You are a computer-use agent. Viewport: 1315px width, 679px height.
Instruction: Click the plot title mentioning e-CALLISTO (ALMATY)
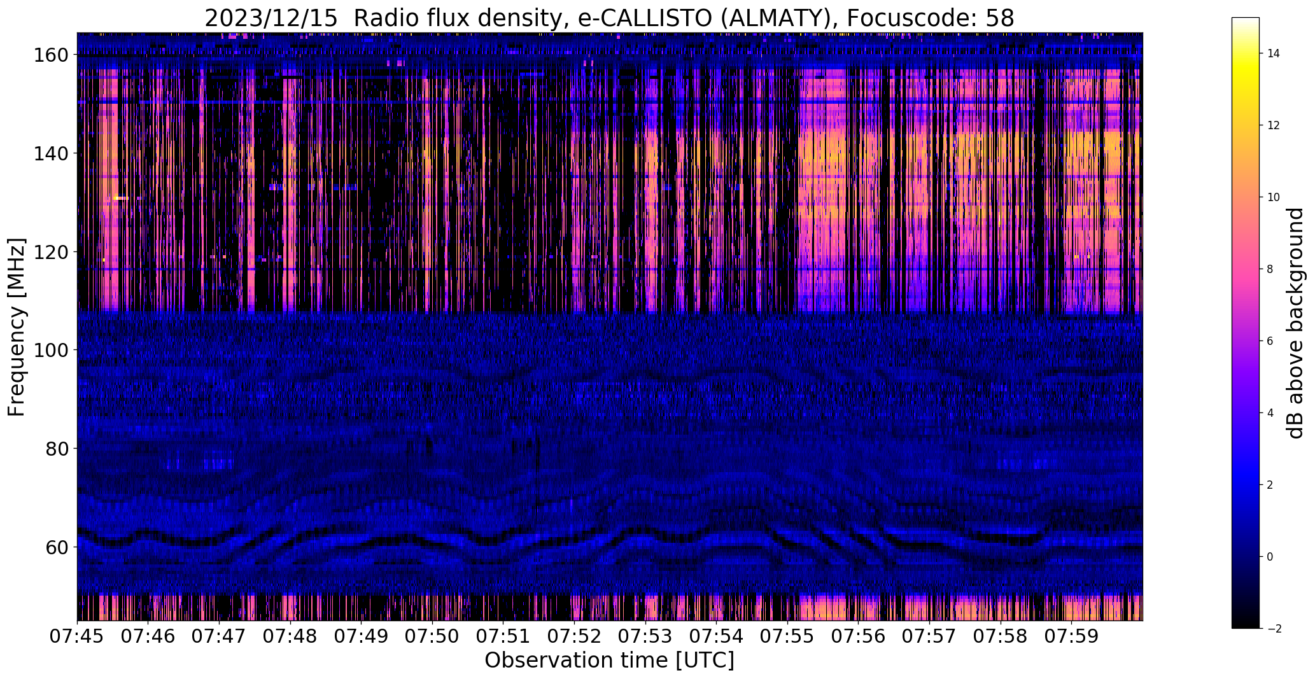tap(609, 18)
